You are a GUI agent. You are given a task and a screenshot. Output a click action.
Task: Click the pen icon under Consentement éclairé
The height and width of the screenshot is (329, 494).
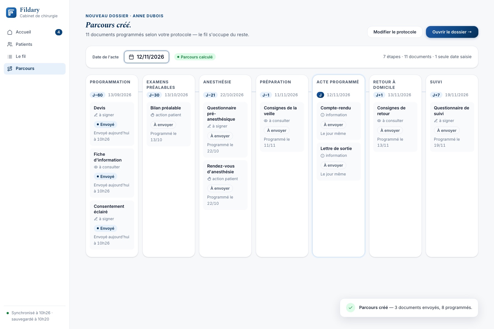96,219
